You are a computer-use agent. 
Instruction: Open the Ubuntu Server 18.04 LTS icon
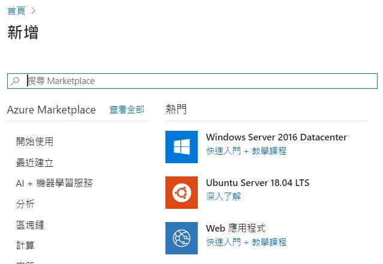[x=182, y=193]
